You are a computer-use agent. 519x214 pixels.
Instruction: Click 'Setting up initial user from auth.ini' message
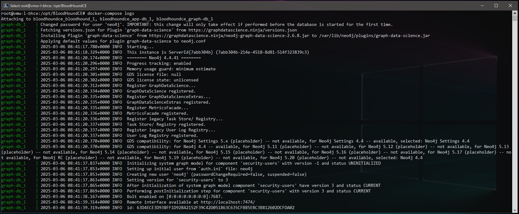190,169
